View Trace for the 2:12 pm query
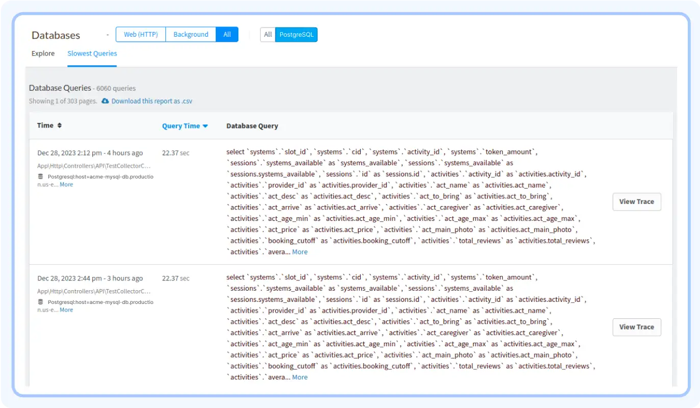Screen dimensions: 700x408 tap(637, 201)
